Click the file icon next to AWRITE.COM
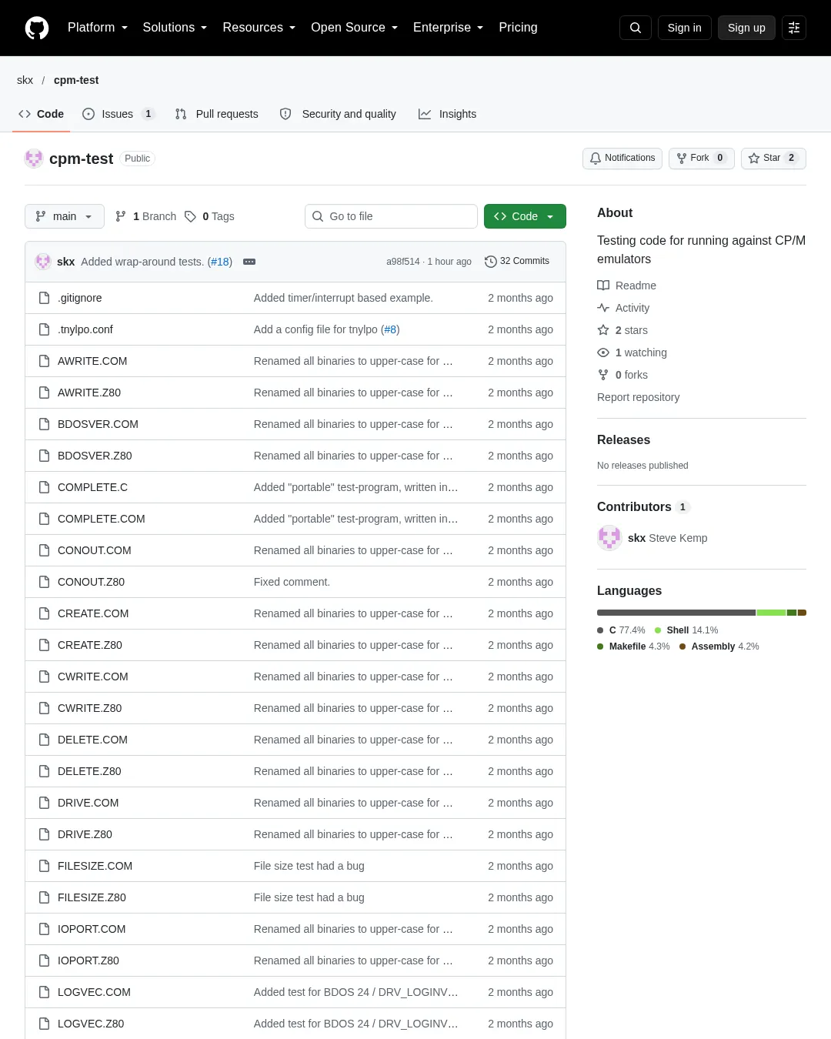This screenshot has width=831, height=1039. (45, 361)
